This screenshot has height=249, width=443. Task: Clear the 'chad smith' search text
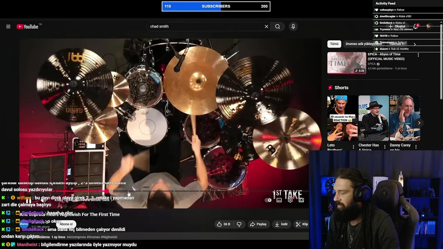[266, 27]
